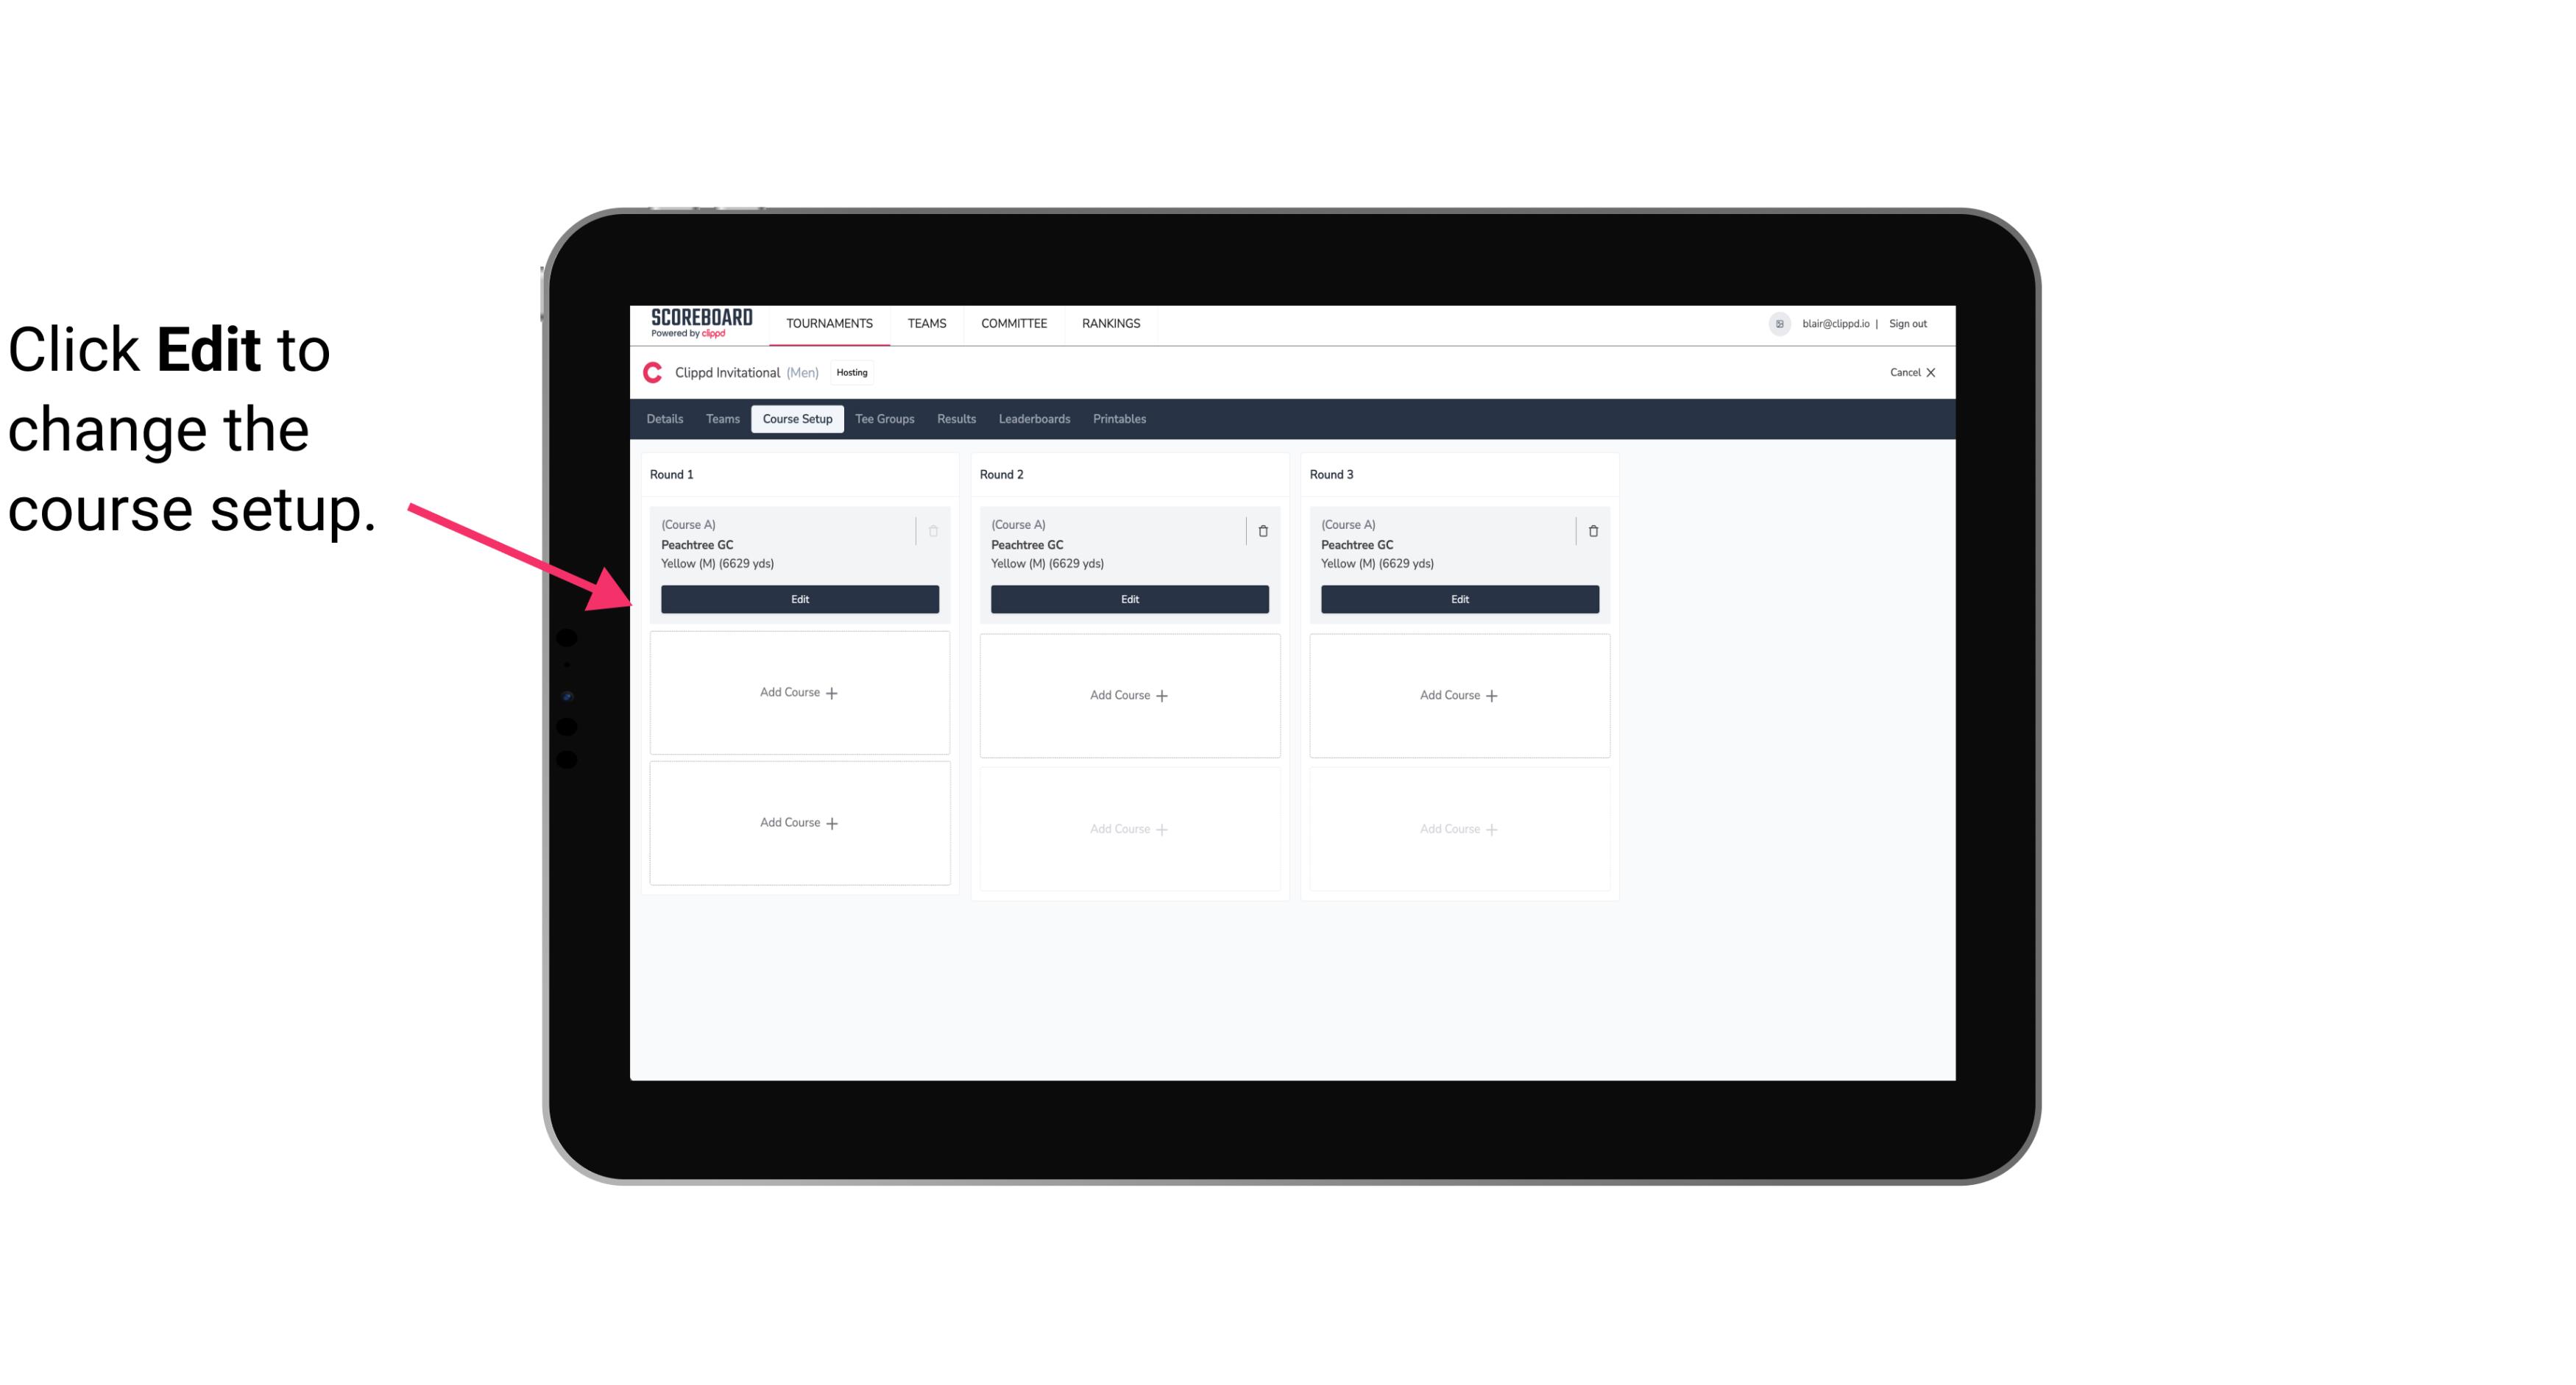Click the delete icon for Round 3 course
2576x1385 pixels.
click(1592, 530)
